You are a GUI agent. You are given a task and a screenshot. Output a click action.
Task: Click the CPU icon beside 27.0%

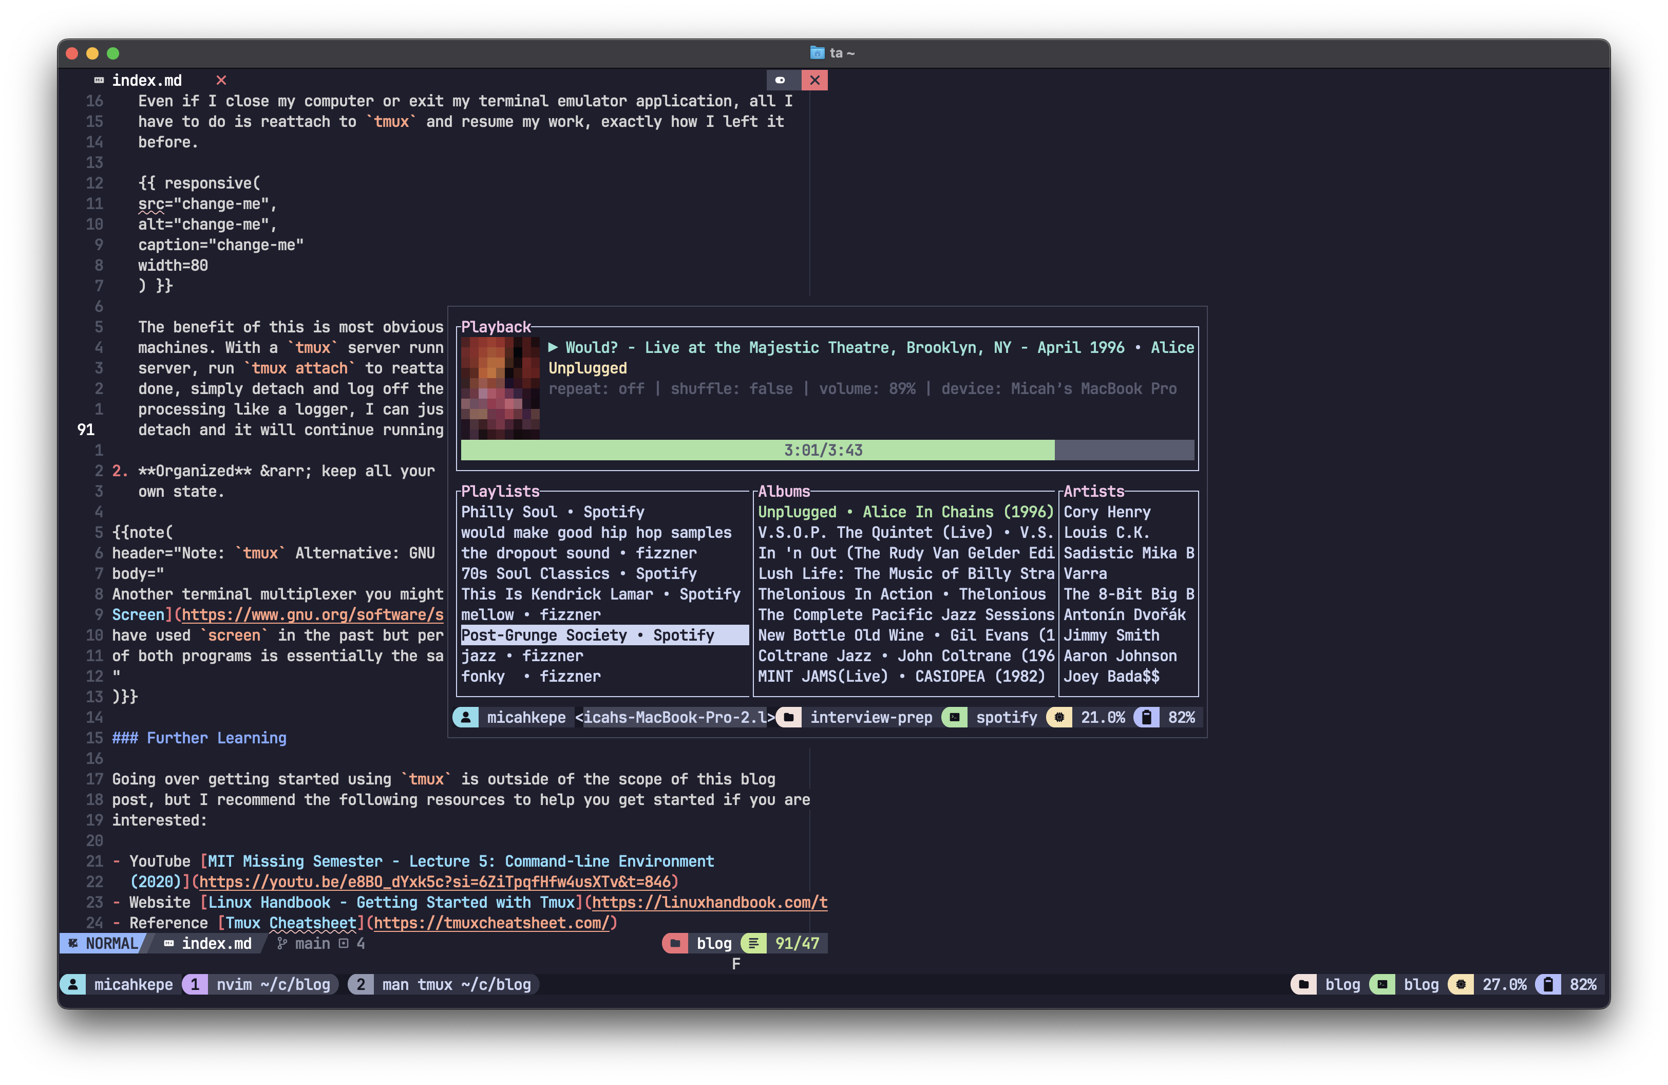pyautogui.click(x=1461, y=984)
